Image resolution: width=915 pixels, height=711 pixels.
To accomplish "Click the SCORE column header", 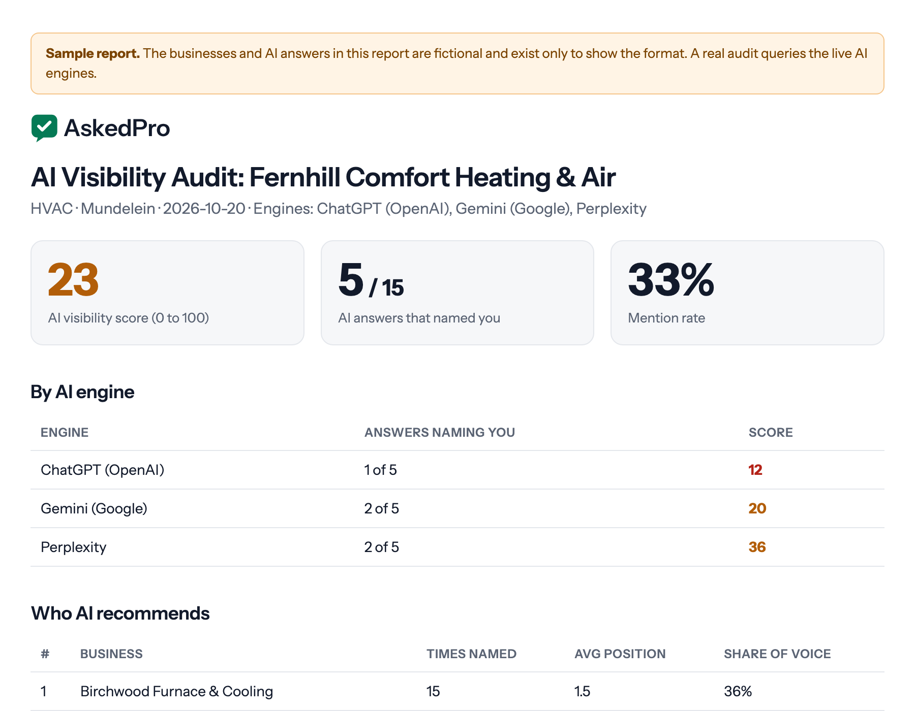I will [771, 432].
